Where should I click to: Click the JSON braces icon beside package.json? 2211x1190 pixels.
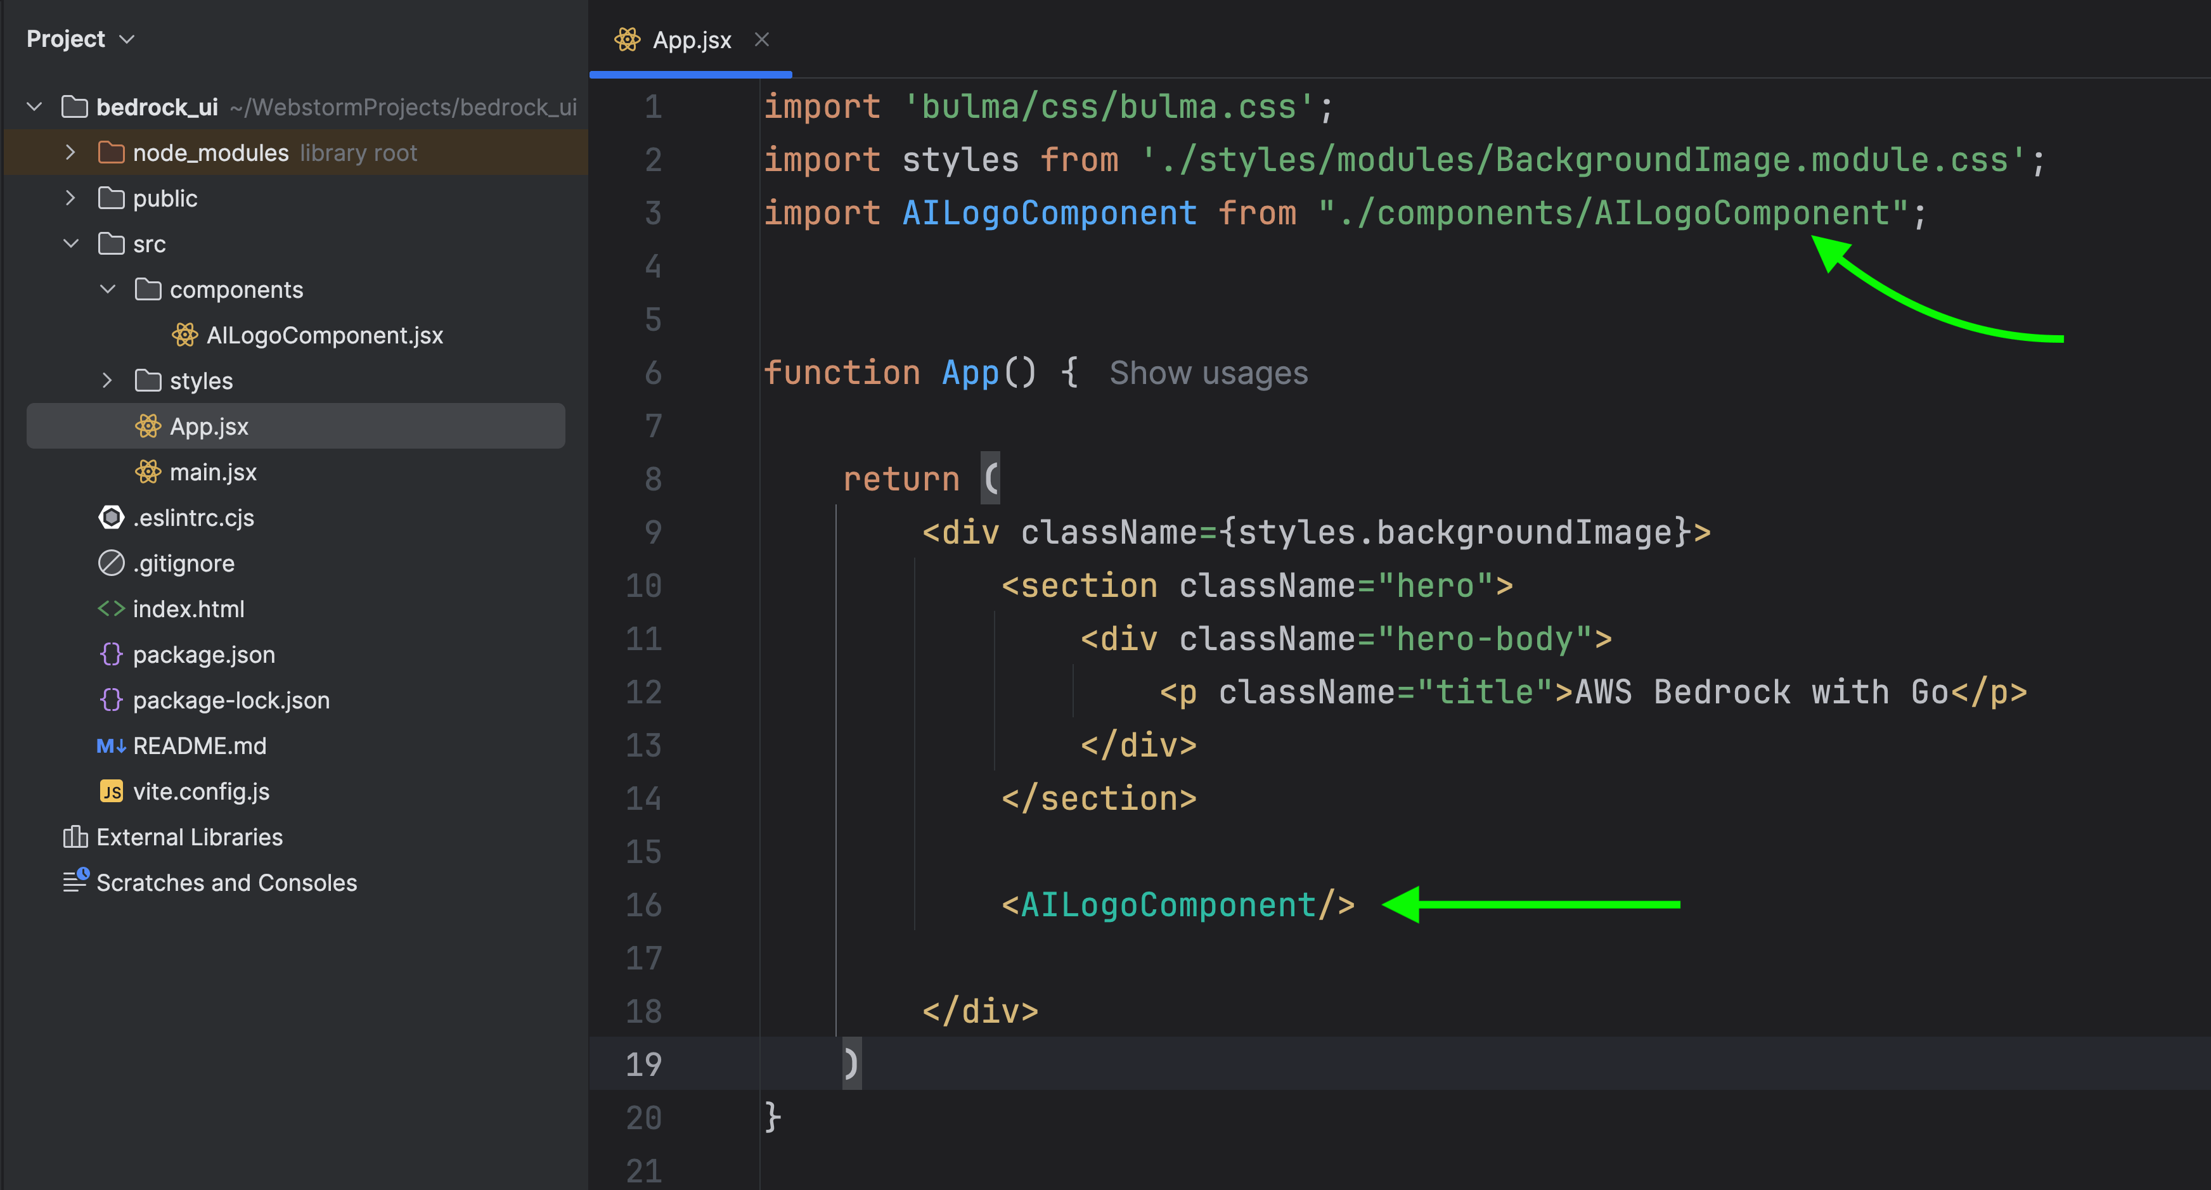[x=112, y=655]
